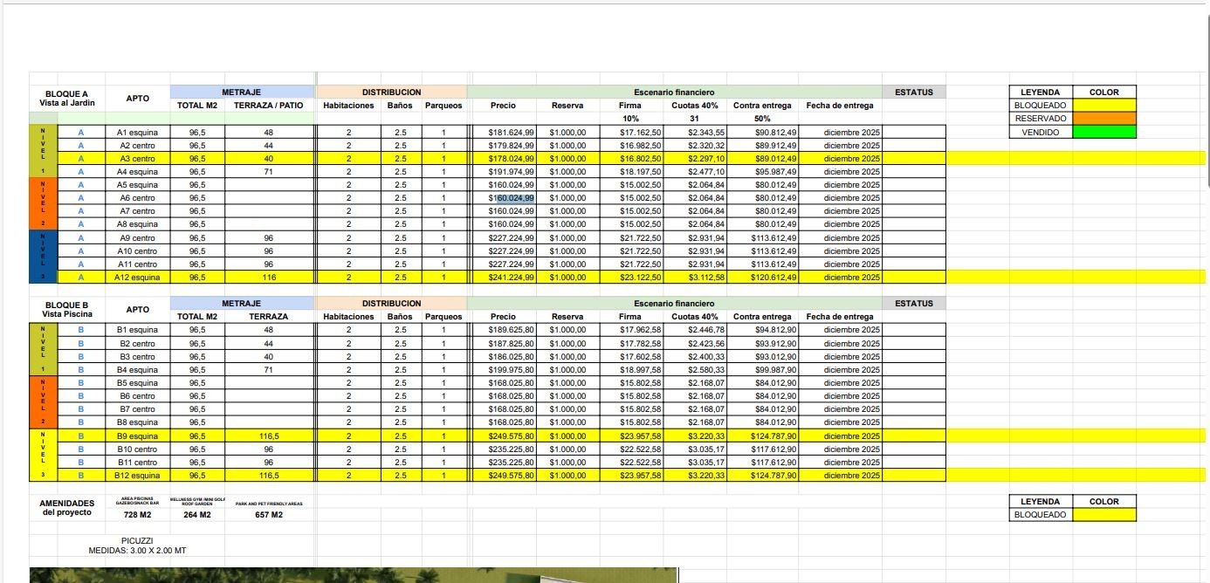
Task: Click the Escenario financiero header in Bloque A
Action: click(x=674, y=92)
